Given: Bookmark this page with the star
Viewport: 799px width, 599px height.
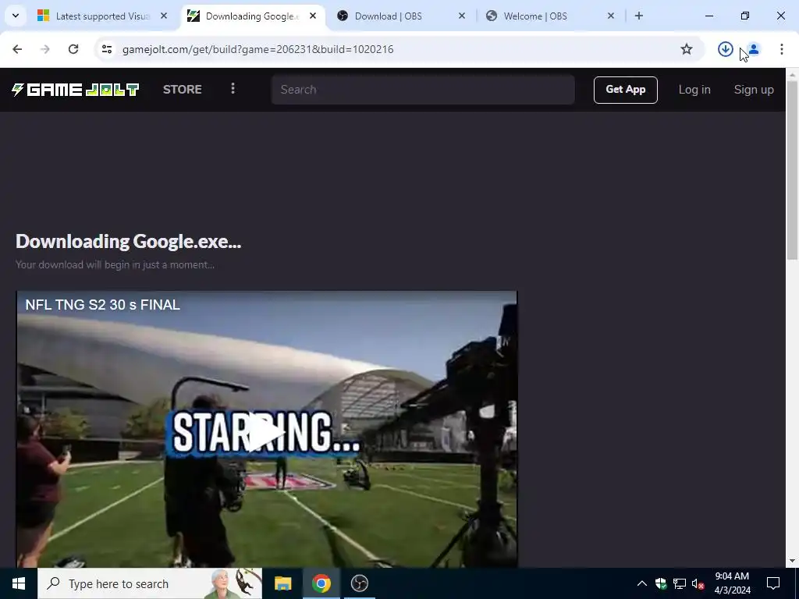Looking at the screenshot, I should pyautogui.click(x=687, y=49).
